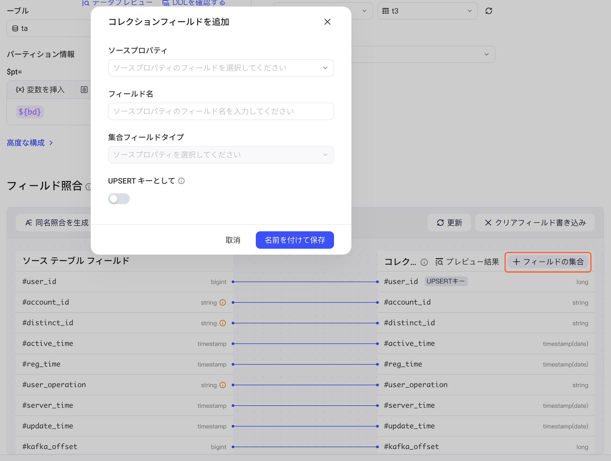Viewport: 611px width, 461px height.
Task: Open プレビュー結果 preview results
Action: point(467,262)
